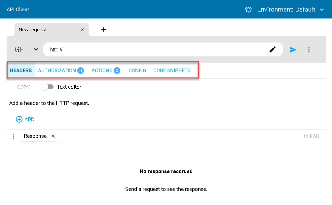Click the send request arrow icon

pos(293,50)
